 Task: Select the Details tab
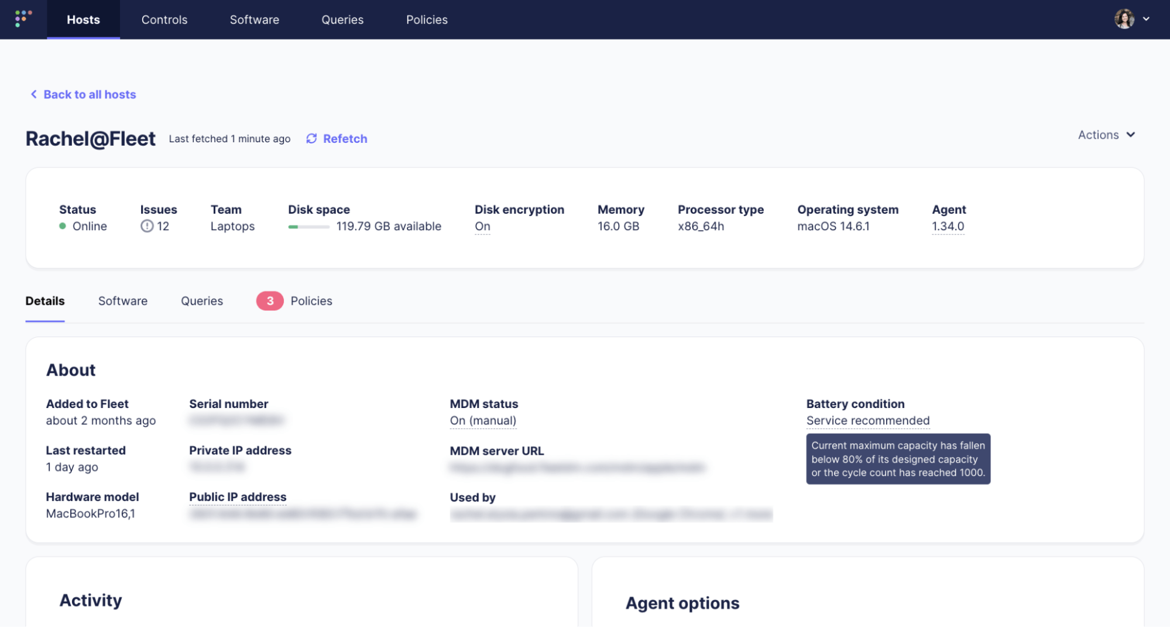pyautogui.click(x=45, y=301)
